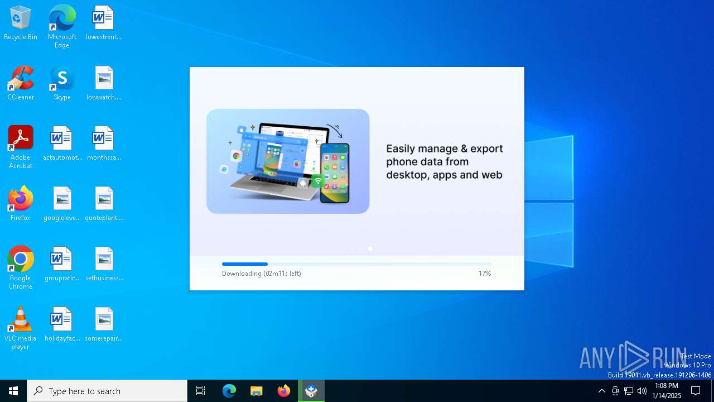This screenshot has height=402, width=714.
Task: Open the Action Center notifications icon
Action: coord(696,391)
